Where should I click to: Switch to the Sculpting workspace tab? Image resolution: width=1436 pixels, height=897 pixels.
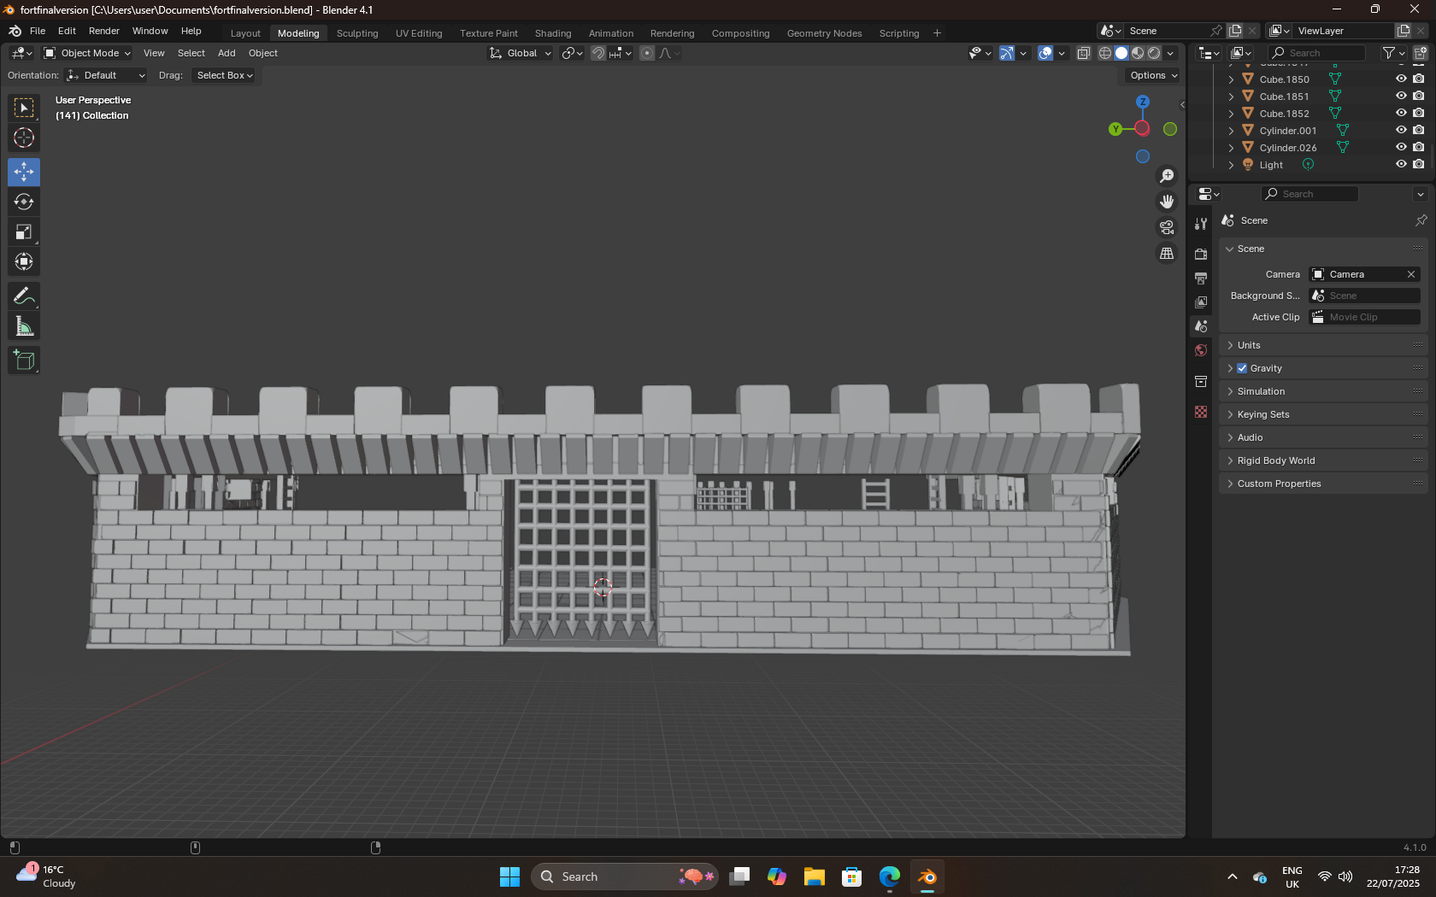(357, 33)
